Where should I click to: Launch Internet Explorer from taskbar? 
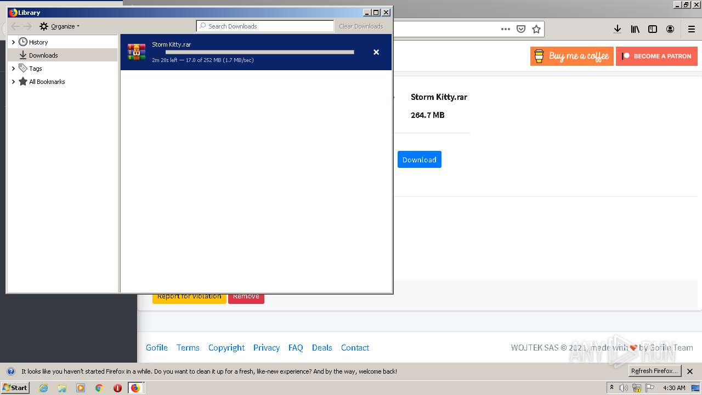[x=44, y=388]
